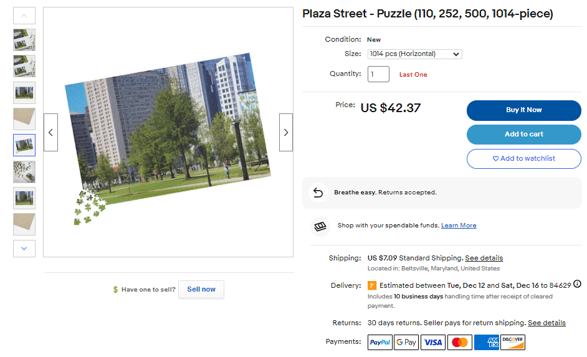The image size is (587, 357).
Task: Open the Size dropdown menu
Action: click(x=414, y=54)
